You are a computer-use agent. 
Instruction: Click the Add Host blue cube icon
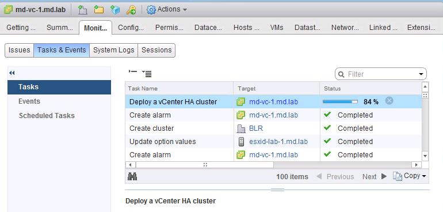115,10
